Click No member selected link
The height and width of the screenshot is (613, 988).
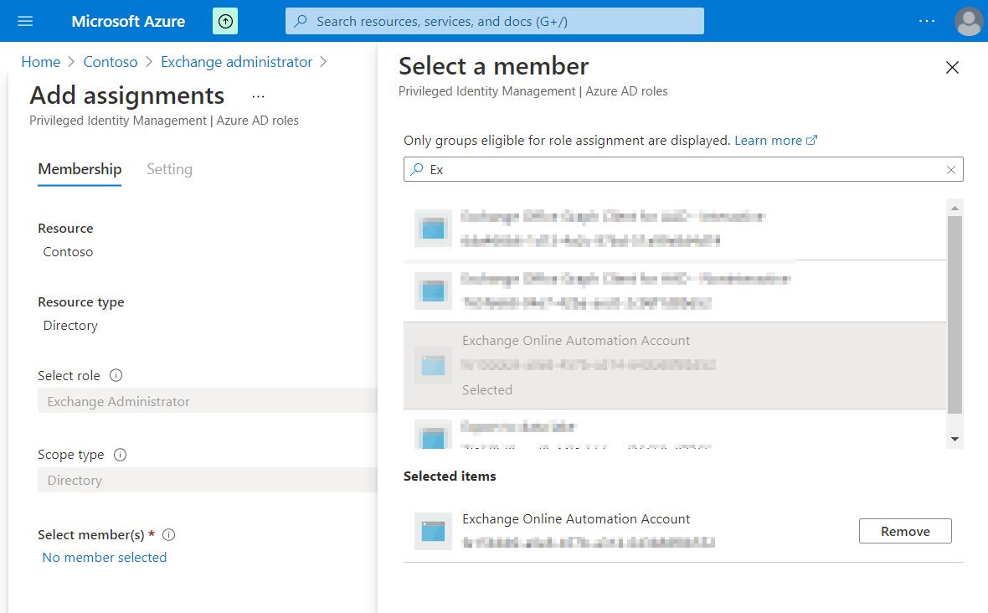pyautogui.click(x=105, y=558)
